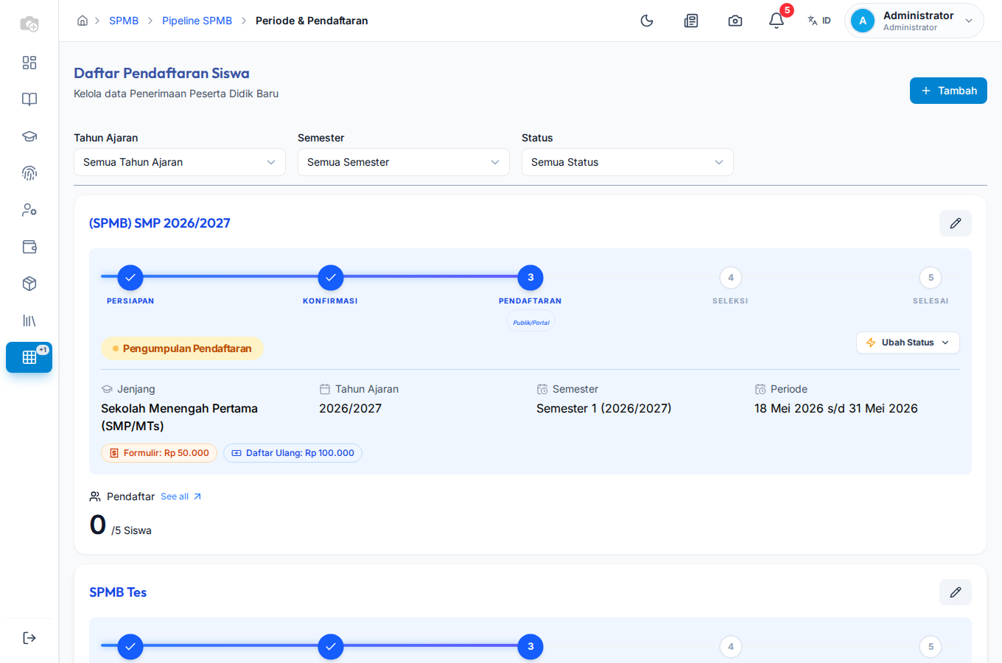Click step 4 circle in SPMB Tes card
1002x663 pixels.
pyautogui.click(x=731, y=647)
